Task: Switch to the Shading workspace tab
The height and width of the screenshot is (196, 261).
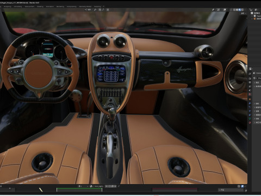Action: click(40, 7)
